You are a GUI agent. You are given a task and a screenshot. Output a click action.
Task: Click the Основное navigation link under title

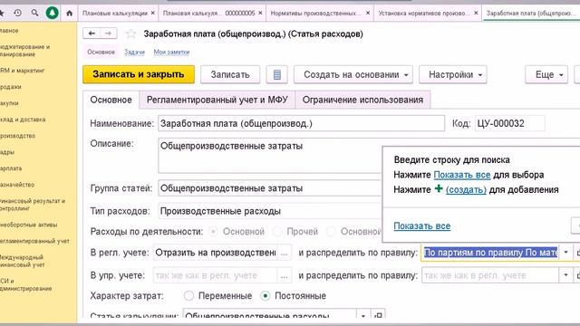point(101,53)
